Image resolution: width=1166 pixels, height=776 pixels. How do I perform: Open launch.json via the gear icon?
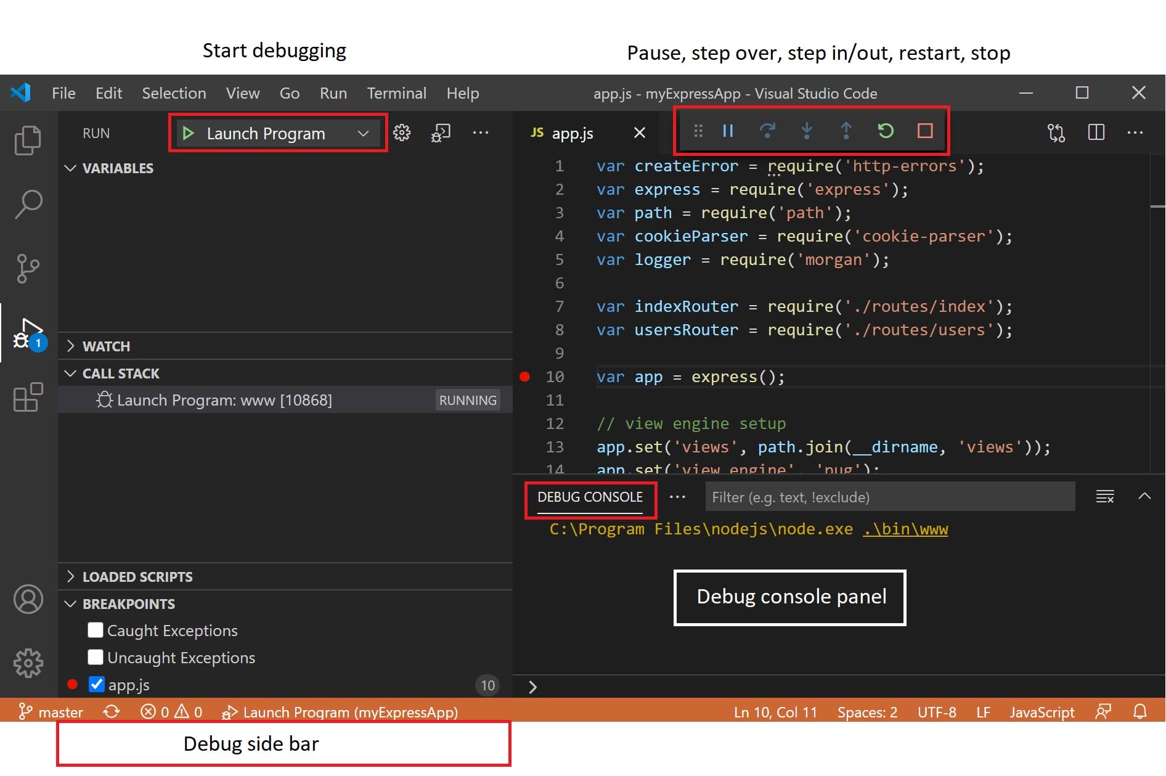coord(401,133)
